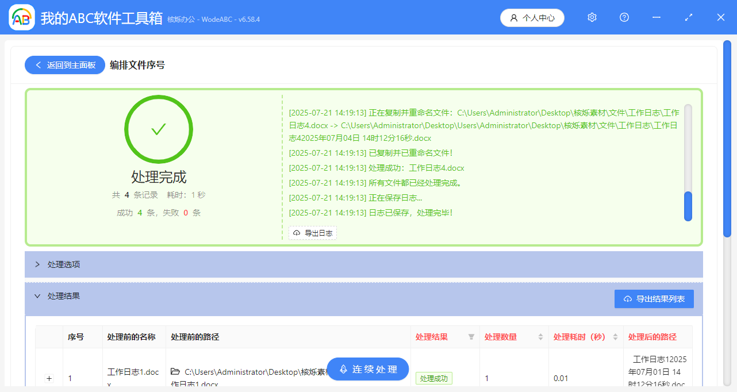Viewport: 737px width, 392px height.
Task: Click the log panel scrollbar thumb
Action: pos(688,206)
